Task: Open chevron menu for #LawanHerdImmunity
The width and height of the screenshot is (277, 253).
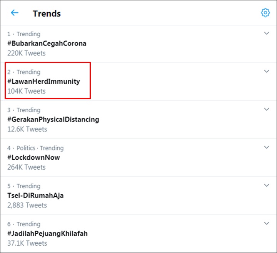Action: coord(266,71)
